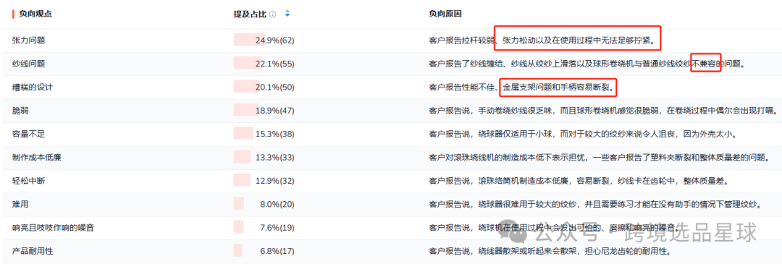Click the 12.9%(32) percentage value

pos(274,181)
